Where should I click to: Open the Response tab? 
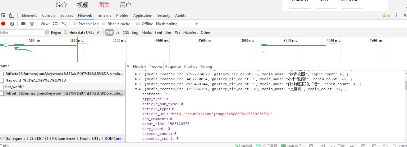pyautogui.click(x=173, y=66)
